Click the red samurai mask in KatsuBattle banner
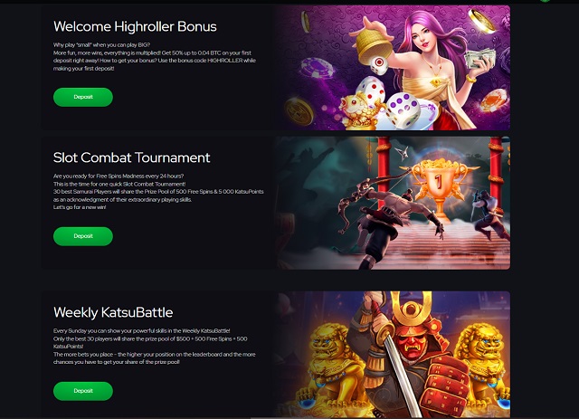Screen dimensions: 579x419 (413, 342)
